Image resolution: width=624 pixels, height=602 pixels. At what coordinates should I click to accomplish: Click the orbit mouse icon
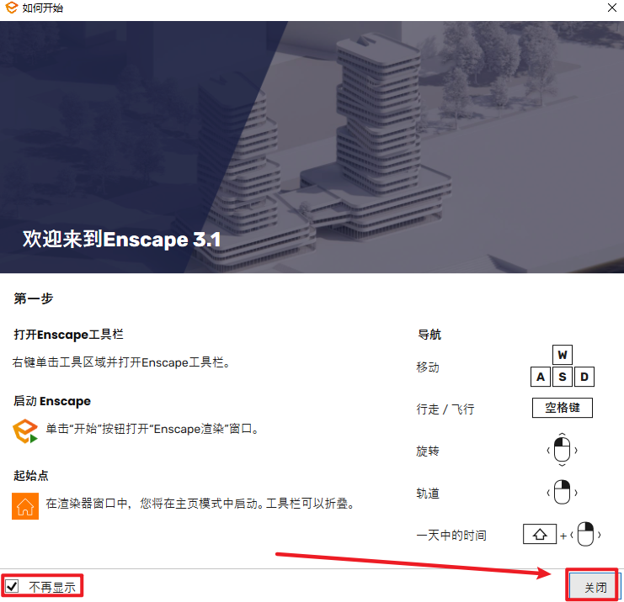(x=562, y=492)
